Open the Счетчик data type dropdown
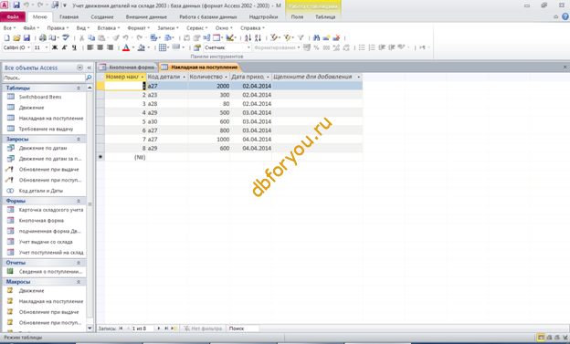 tap(248, 47)
